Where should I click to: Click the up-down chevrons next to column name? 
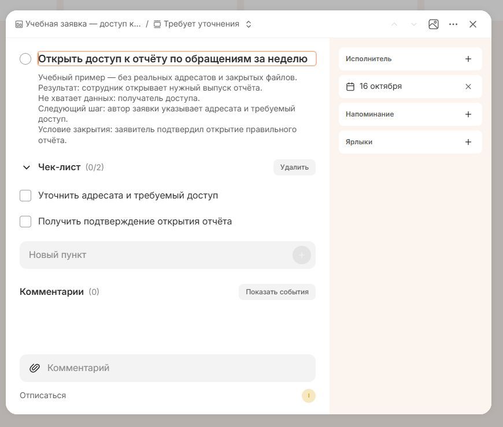click(x=248, y=24)
